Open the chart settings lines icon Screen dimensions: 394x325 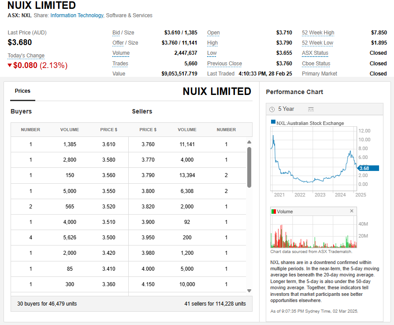tap(311, 109)
